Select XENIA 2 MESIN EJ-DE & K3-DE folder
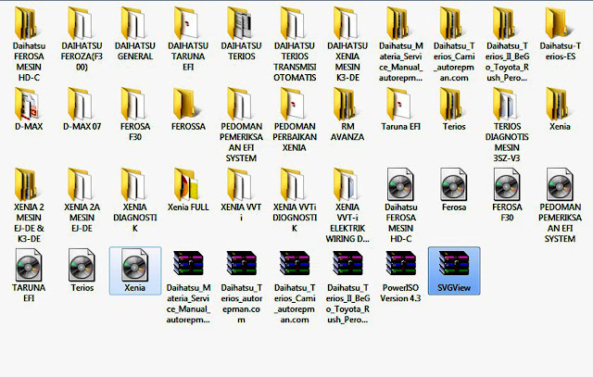The height and width of the screenshot is (377, 593). (x=29, y=206)
